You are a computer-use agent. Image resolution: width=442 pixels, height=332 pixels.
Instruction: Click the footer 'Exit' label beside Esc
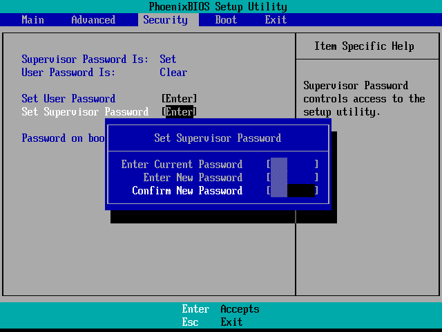[231, 322]
